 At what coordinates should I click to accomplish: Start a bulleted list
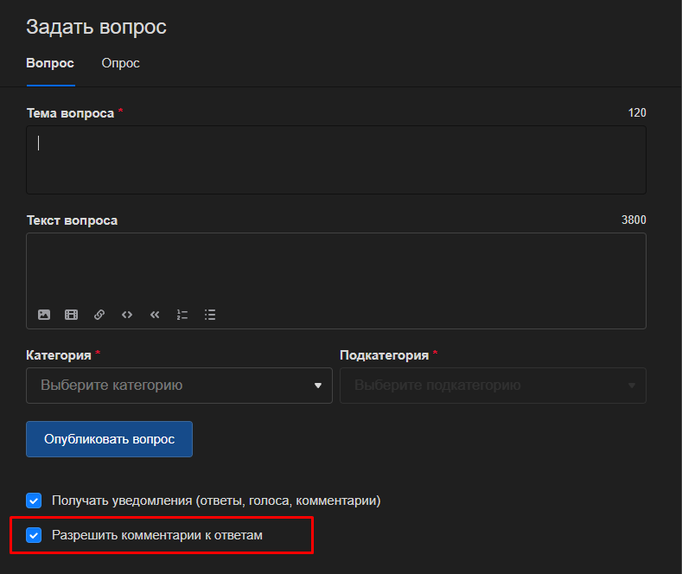tap(210, 315)
